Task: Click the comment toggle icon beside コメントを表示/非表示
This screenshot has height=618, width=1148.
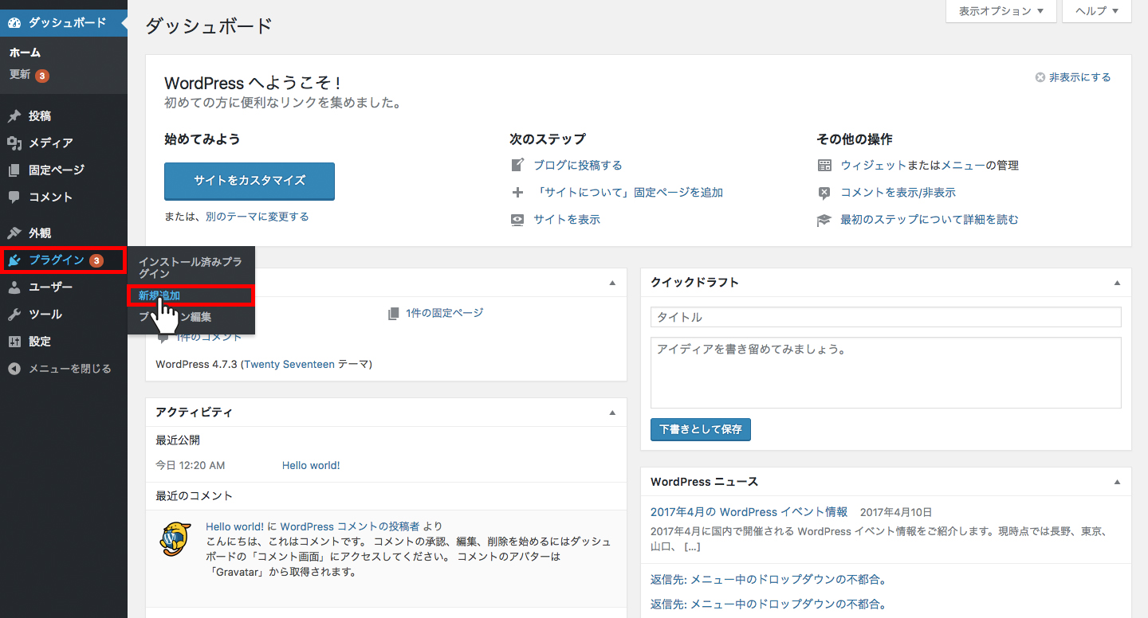Action: (824, 193)
